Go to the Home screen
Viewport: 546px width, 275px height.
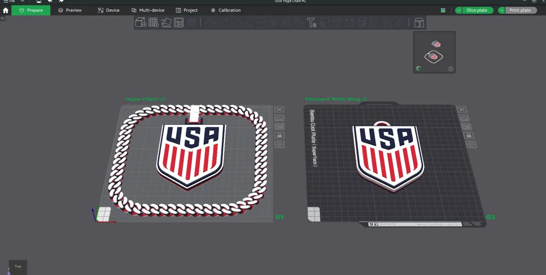tap(5, 10)
